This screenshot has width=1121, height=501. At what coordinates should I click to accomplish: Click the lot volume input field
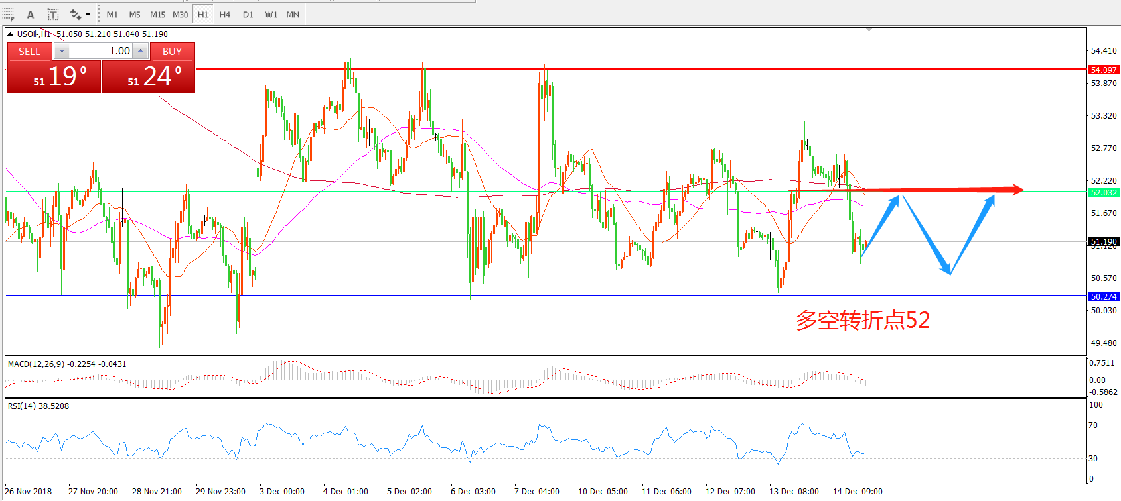click(x=101, y=51)
